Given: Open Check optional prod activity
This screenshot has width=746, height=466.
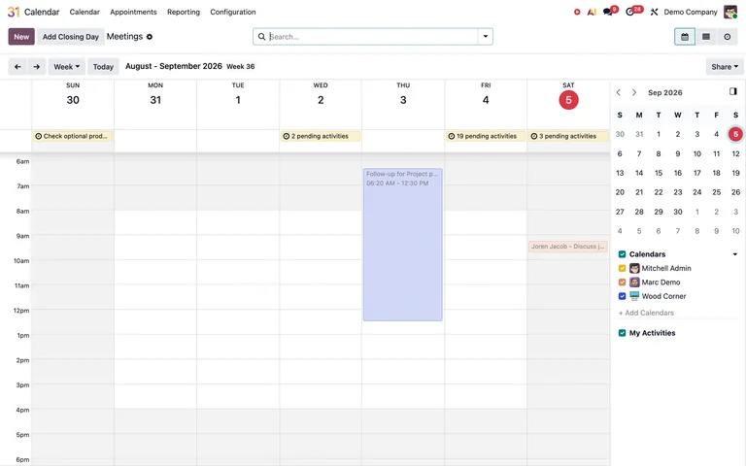Looking at the screenshot, I should point(72,136).
